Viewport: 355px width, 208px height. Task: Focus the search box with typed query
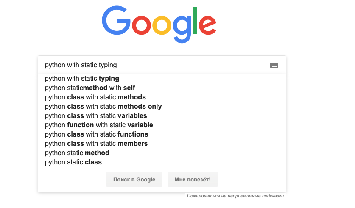(x=162, y=65)
